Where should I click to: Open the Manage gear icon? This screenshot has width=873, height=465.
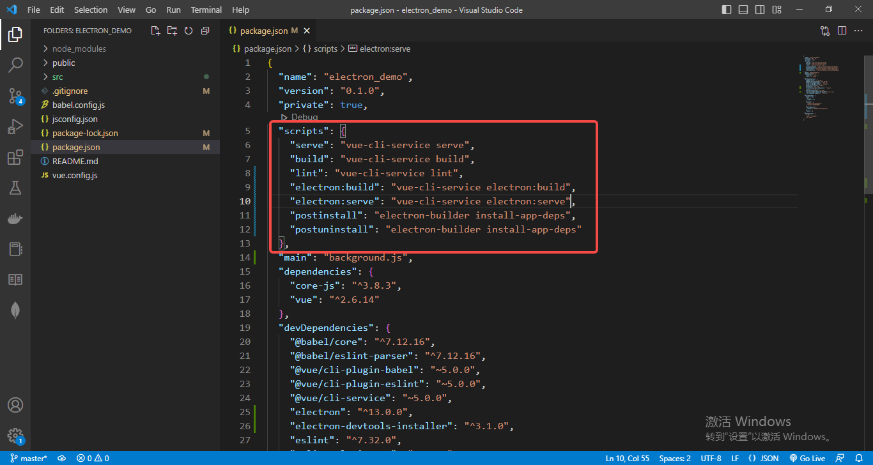(x=15, y=436)
